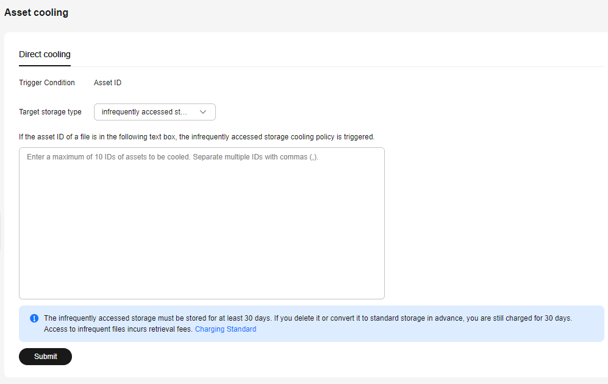This screenshot has height=384, width=608.
Task: Submit the asset cooling form
Action: click(x=45, y=357)
